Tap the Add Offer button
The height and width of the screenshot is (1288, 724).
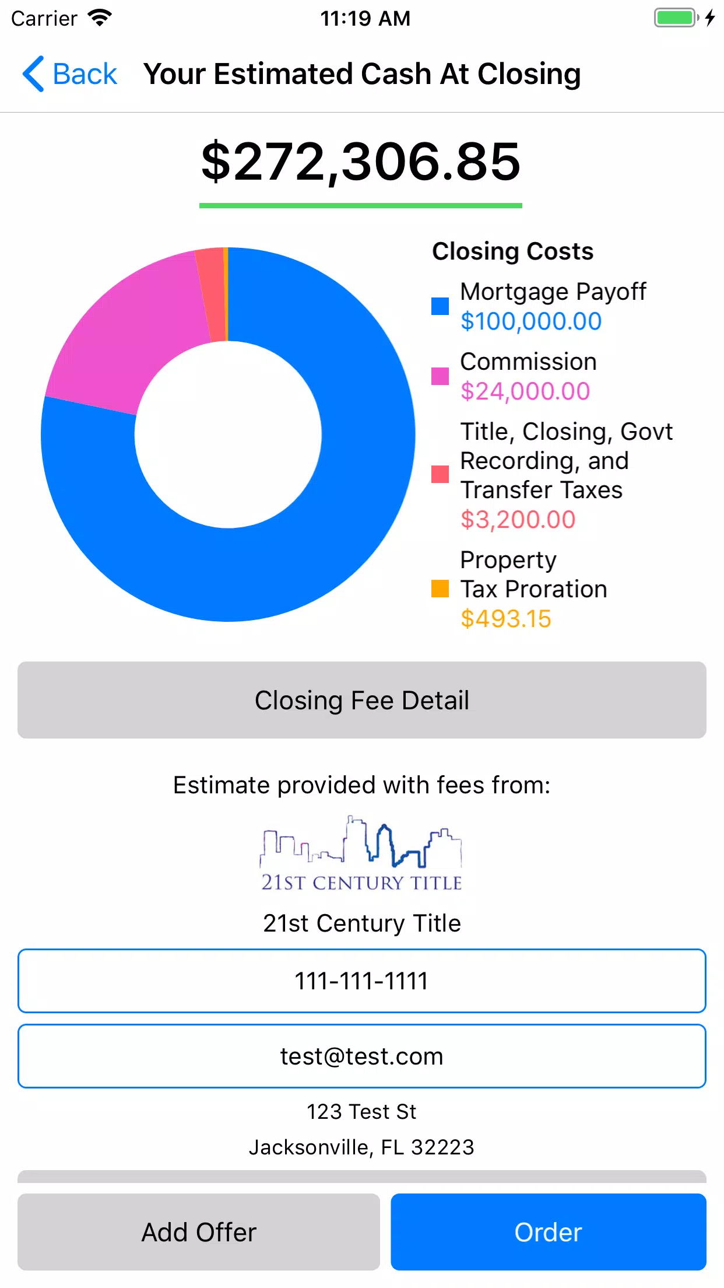pyautogui.click(x=199, y=1232)
